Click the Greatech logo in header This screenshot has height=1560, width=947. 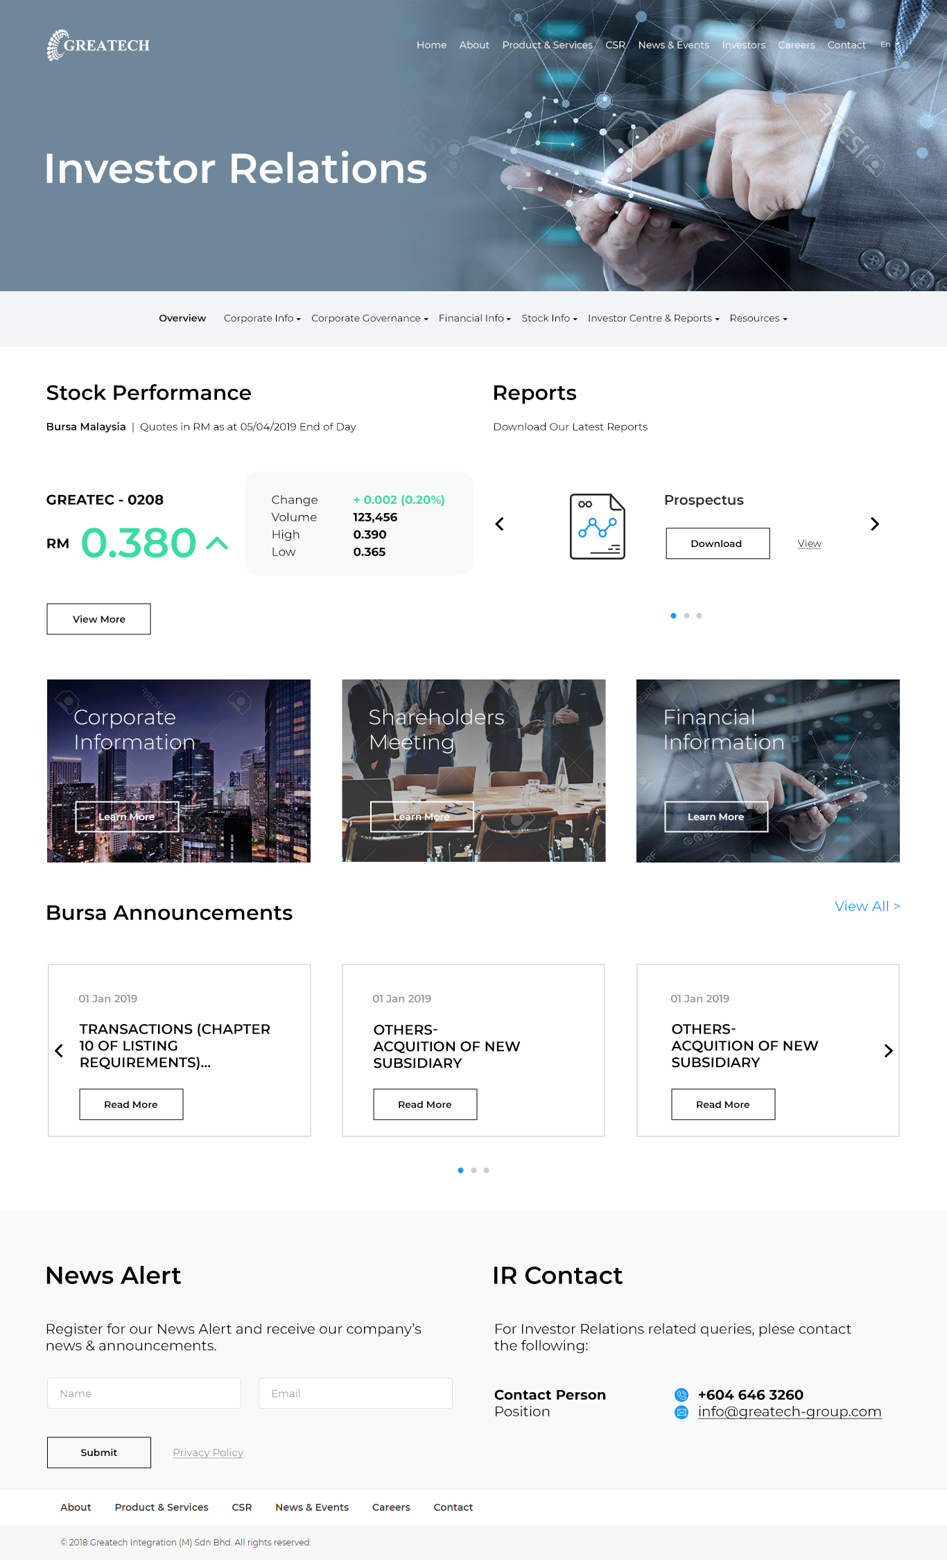pyautogui.click(x=98, y=45)
